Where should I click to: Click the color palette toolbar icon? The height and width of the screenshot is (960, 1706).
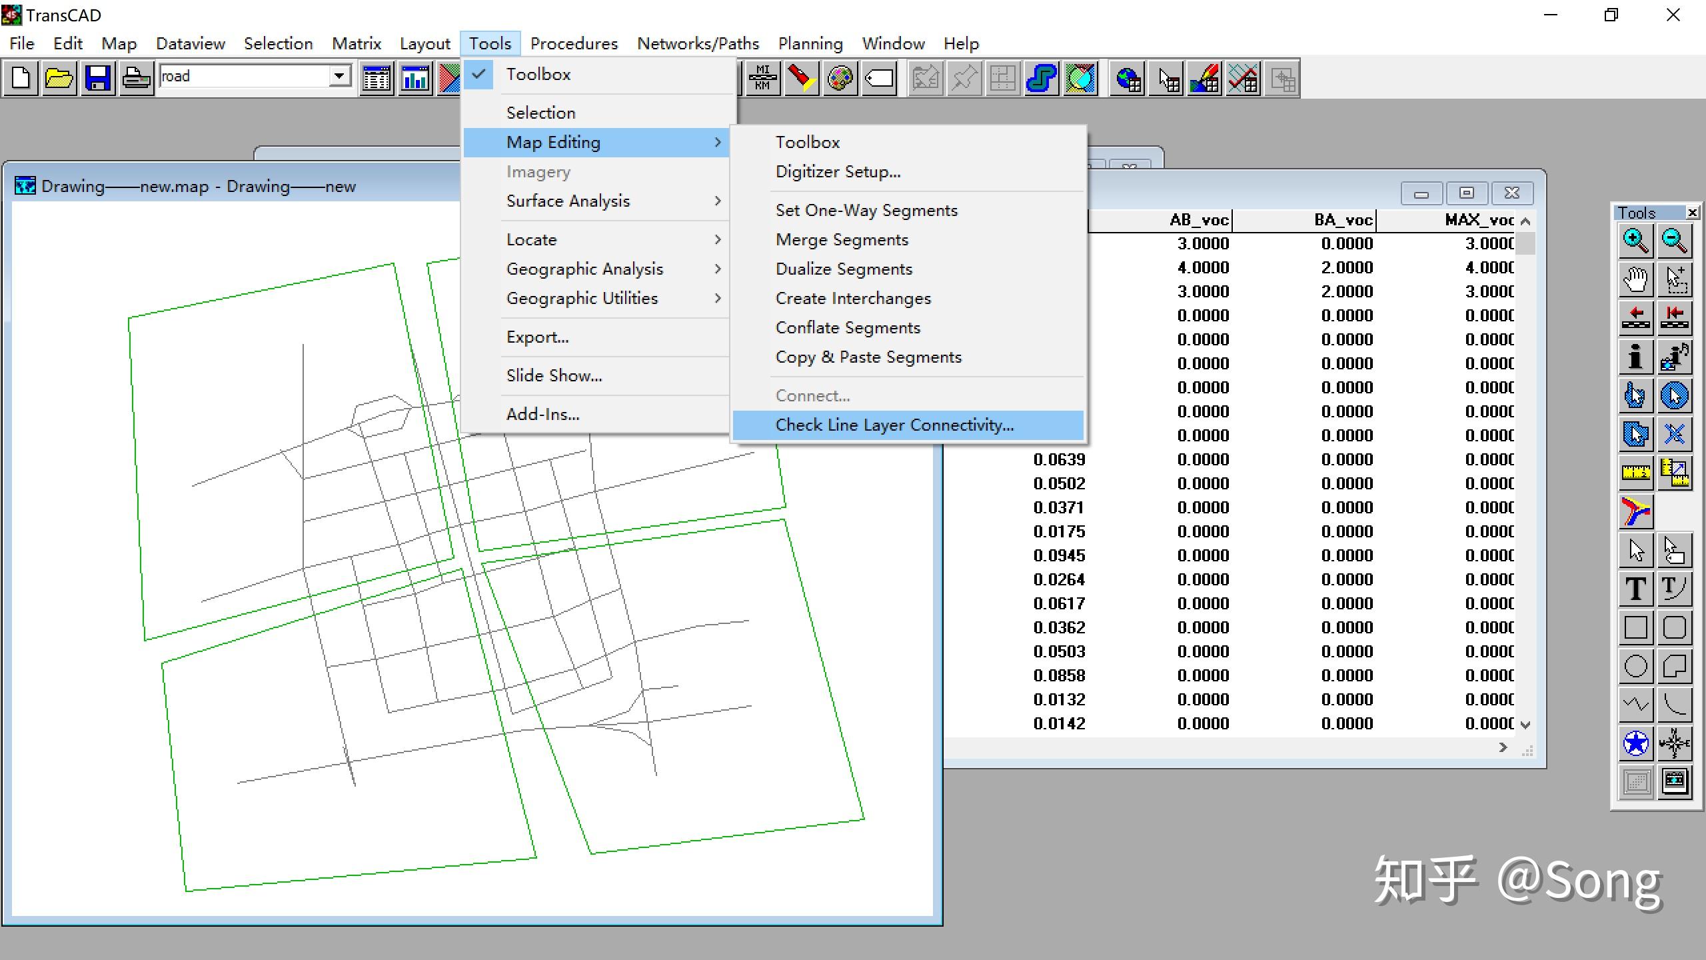click(x=840, y=79)
